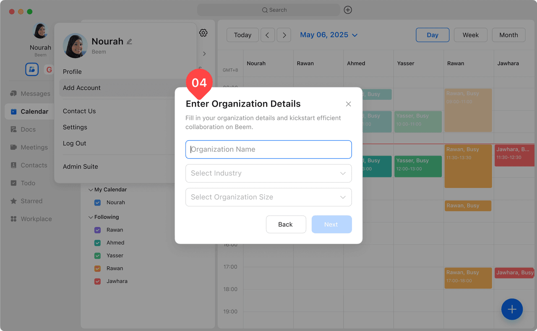Open Messages from the sidebar
Viewport: 537px width, 331px height.
tap(35, 94)
